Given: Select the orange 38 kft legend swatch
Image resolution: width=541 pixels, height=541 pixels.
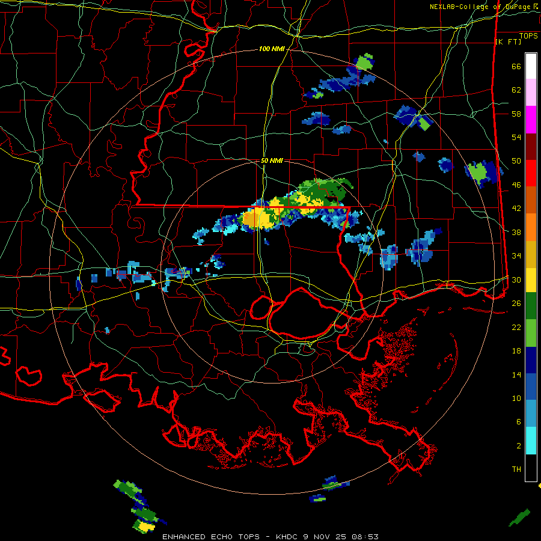Looking at the screenshot, I should pyautogui.click(x=531, y=227).
